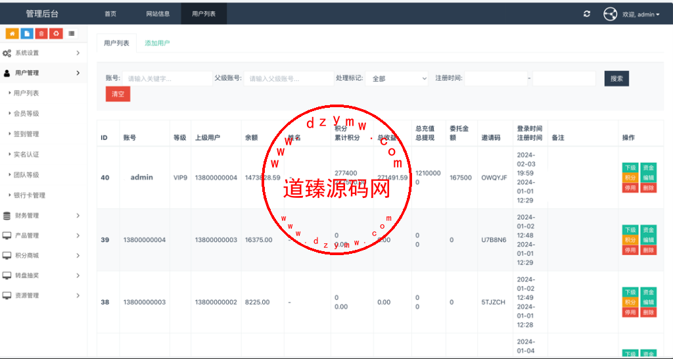
Task: Open 银行卡管理 in the sidebar submenu
Action: pyautogui.click(x=29, y=195)
